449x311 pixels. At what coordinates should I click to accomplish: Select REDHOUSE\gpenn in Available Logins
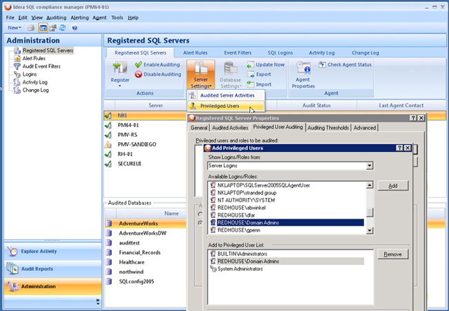pos(287,230)
